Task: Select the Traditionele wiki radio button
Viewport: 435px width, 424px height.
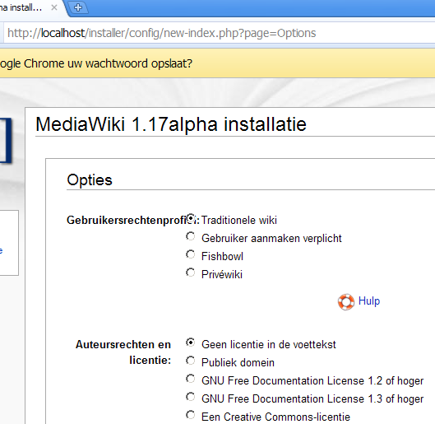Action: point(191,218)
